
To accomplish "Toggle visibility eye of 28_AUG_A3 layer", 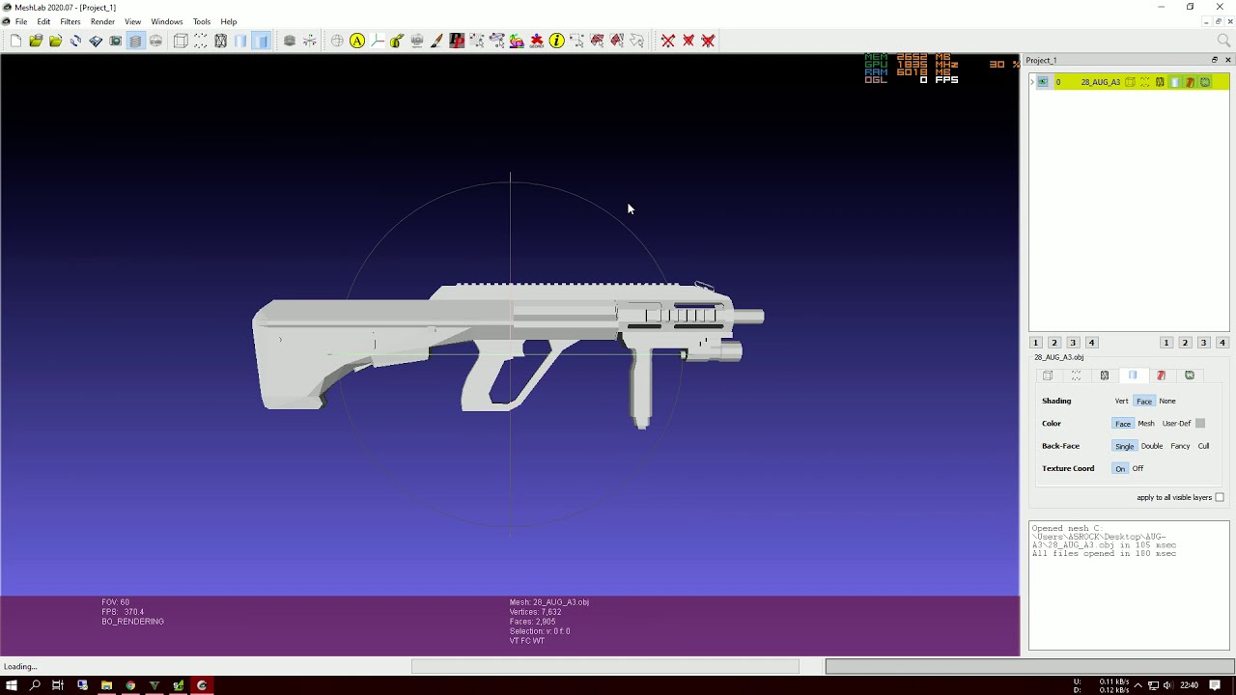I will tap(1043, 82).
